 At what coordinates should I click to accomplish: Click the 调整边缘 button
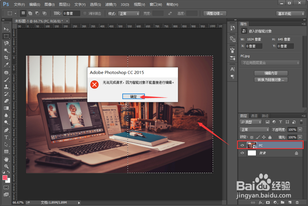coord(214,13)
